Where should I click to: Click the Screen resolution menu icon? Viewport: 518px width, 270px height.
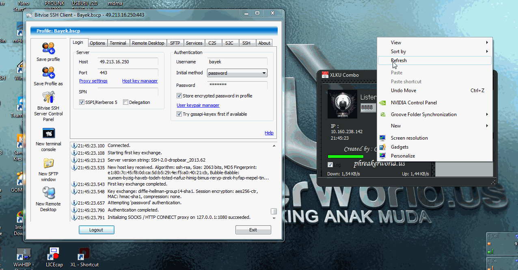(x=382, y=138)
